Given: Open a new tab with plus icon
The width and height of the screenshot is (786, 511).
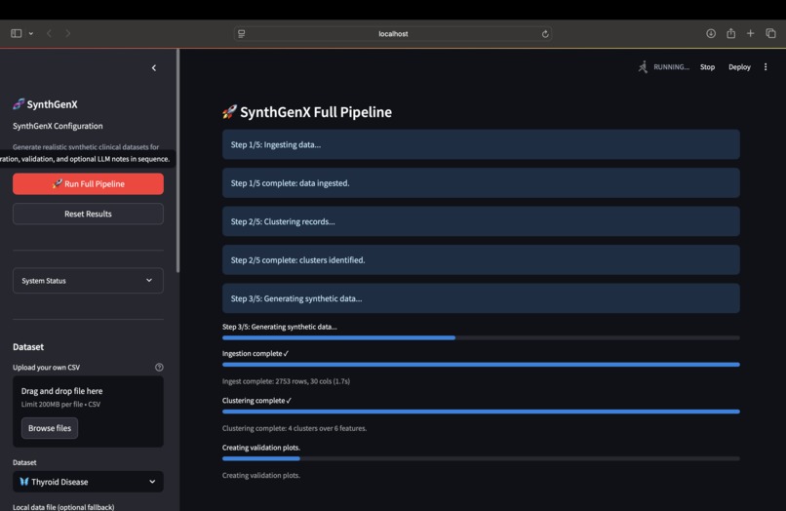Looking at the screenshot, I should 751,33.
